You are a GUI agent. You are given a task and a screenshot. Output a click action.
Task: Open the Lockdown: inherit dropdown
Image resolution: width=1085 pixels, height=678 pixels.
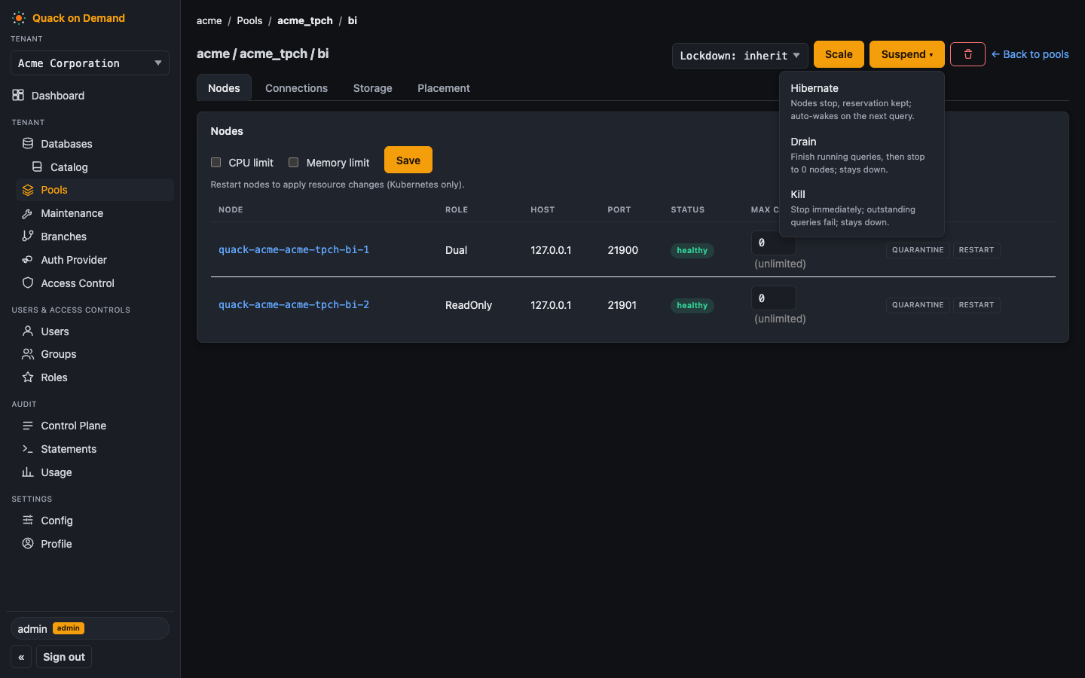tap(740, 55)
